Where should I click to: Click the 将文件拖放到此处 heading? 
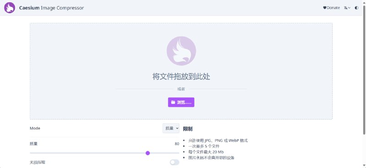181,76
